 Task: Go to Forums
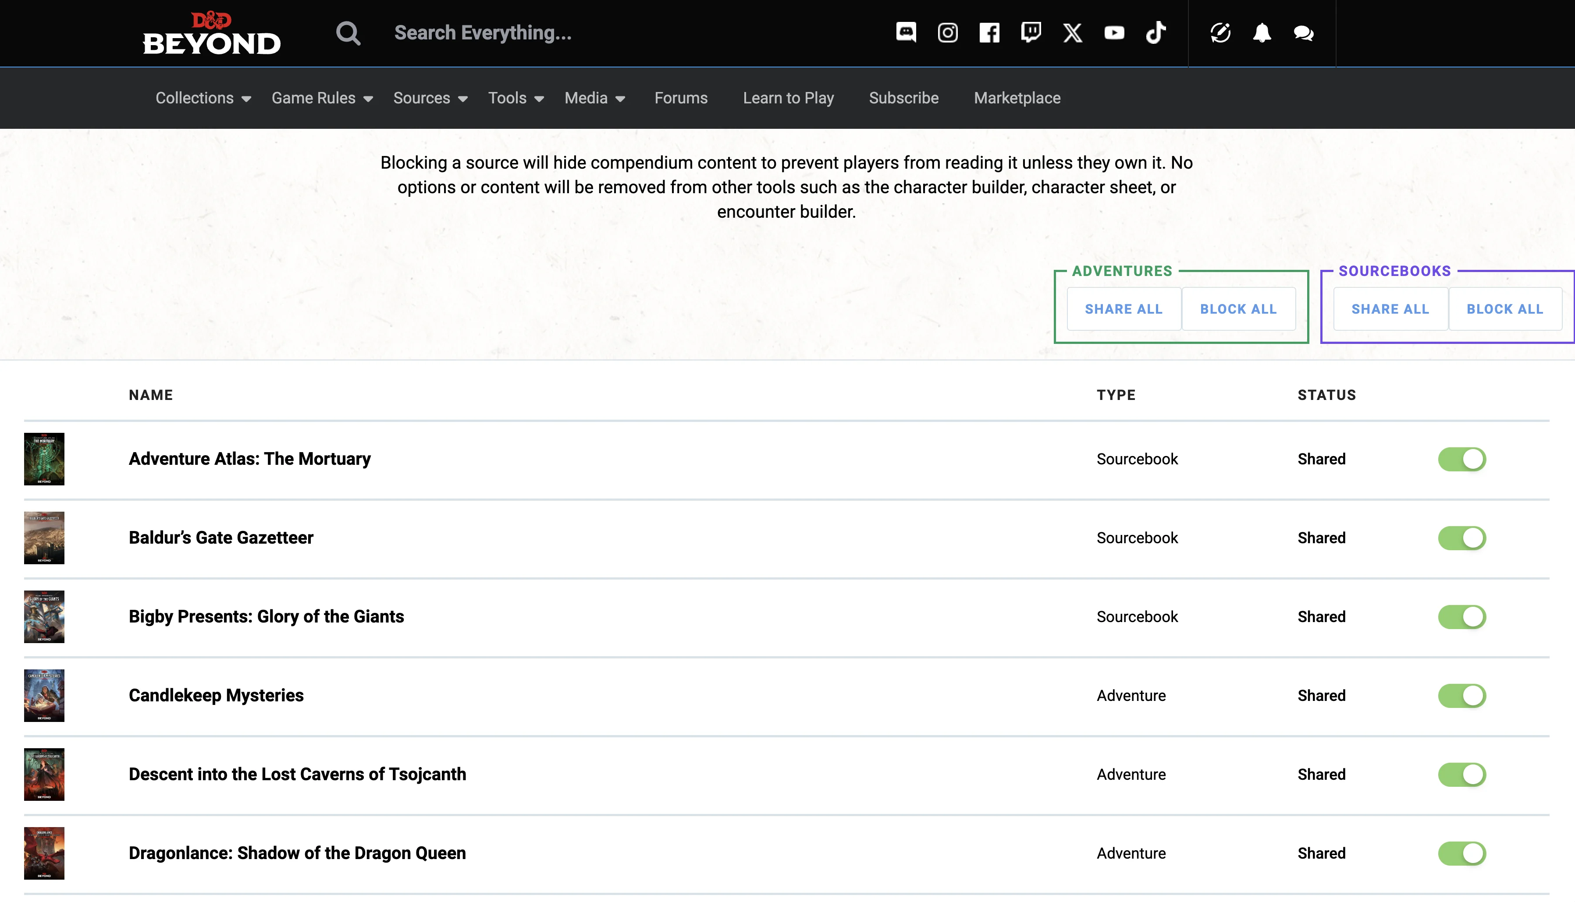click(x=681, y=98)
